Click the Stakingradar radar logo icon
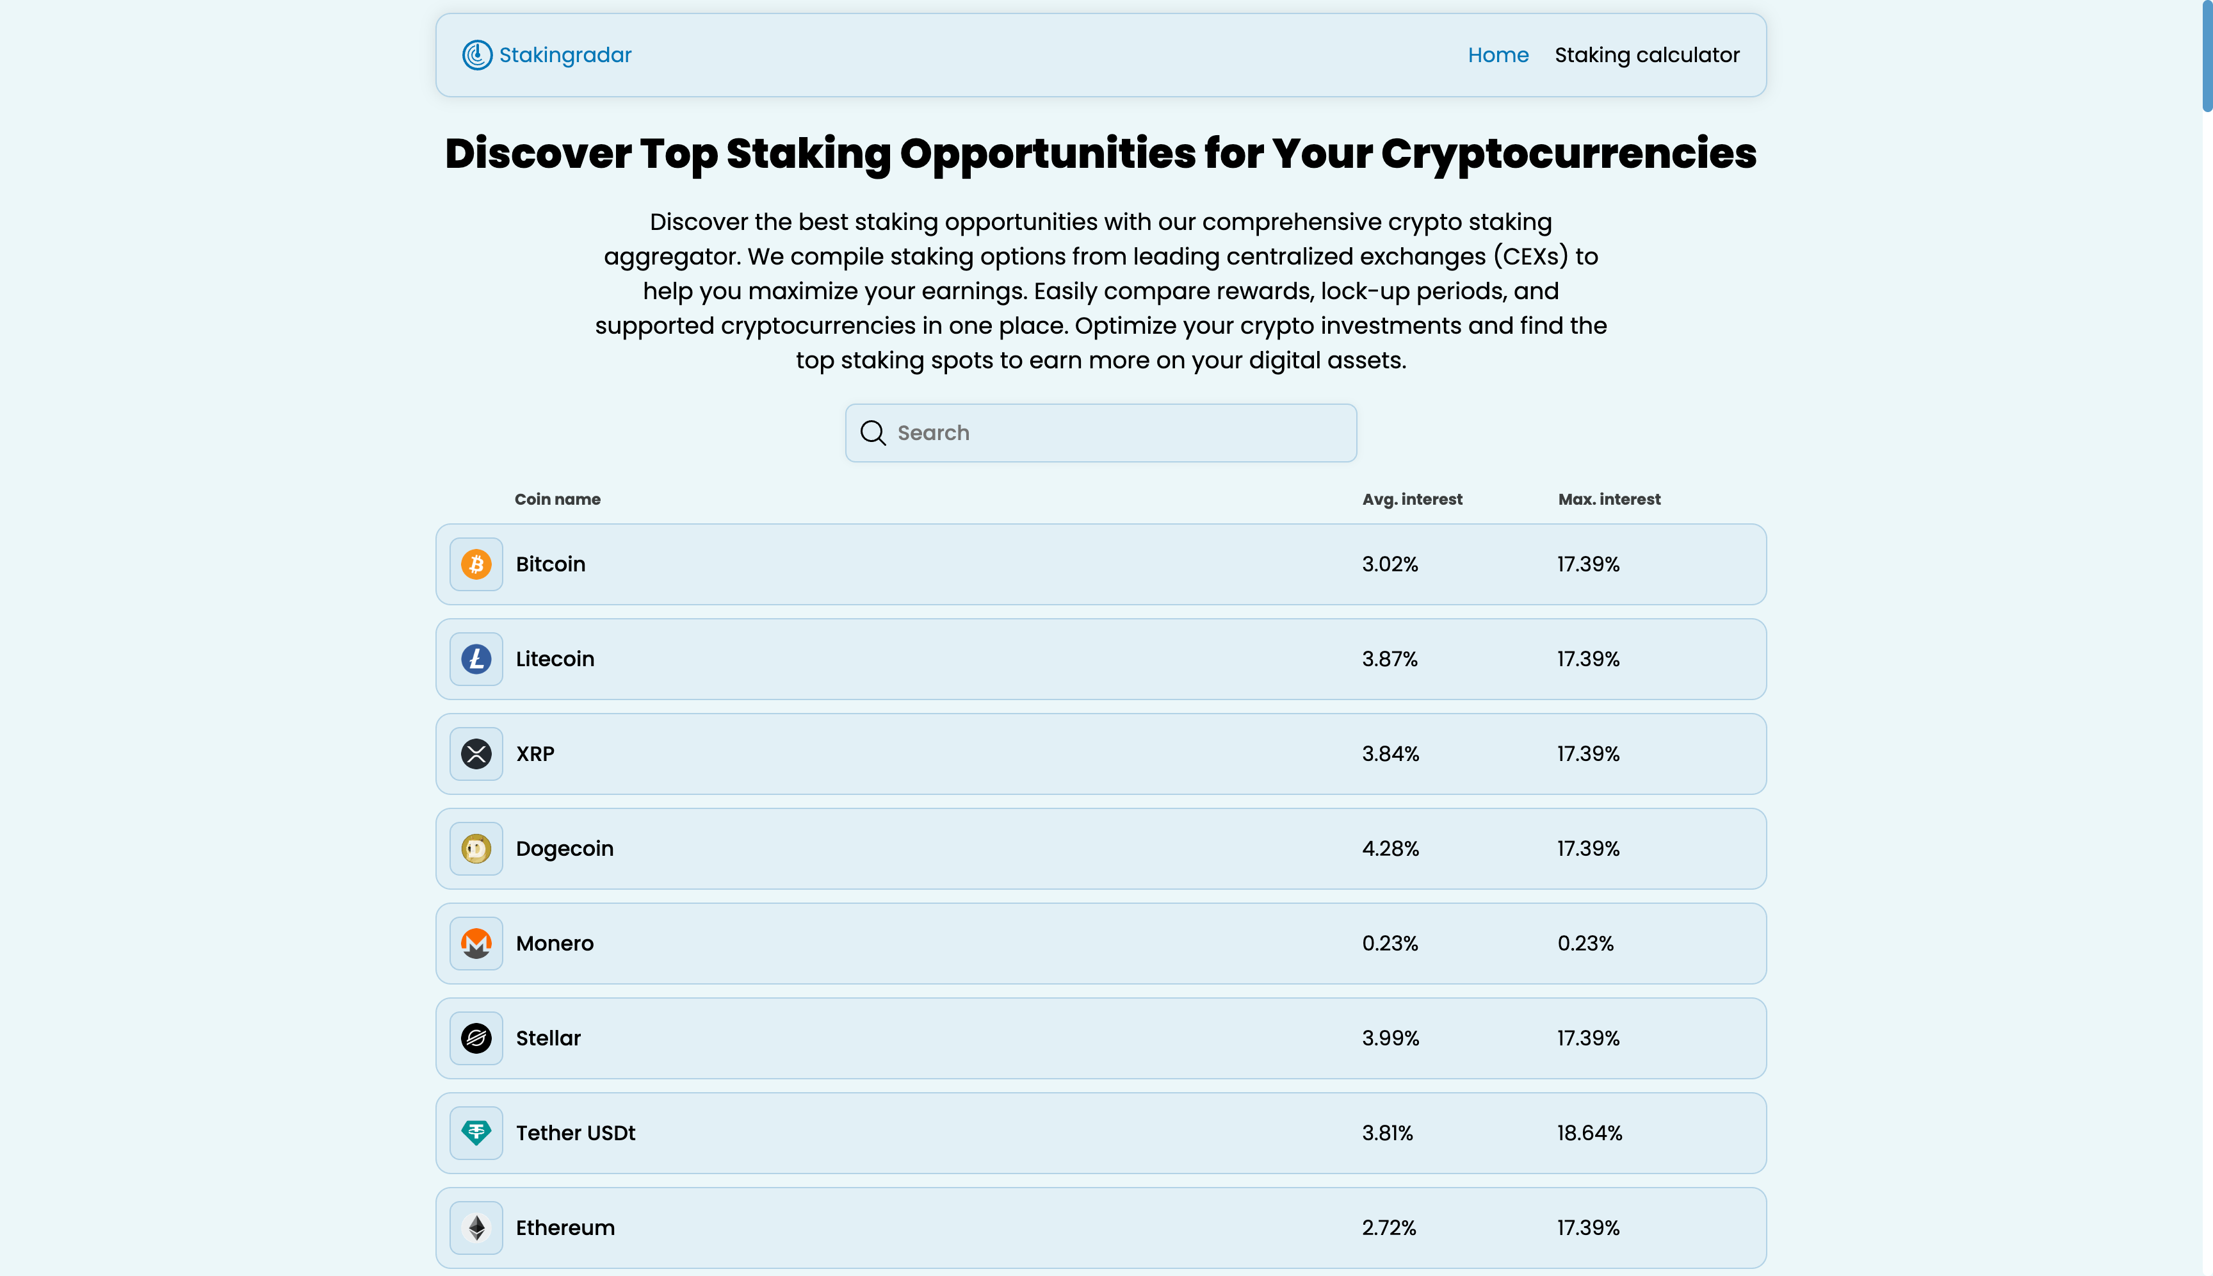This screenshot has height=1276, width=2213. [476, 55]
